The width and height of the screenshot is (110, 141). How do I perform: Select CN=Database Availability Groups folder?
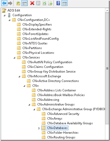pos(70,123)
